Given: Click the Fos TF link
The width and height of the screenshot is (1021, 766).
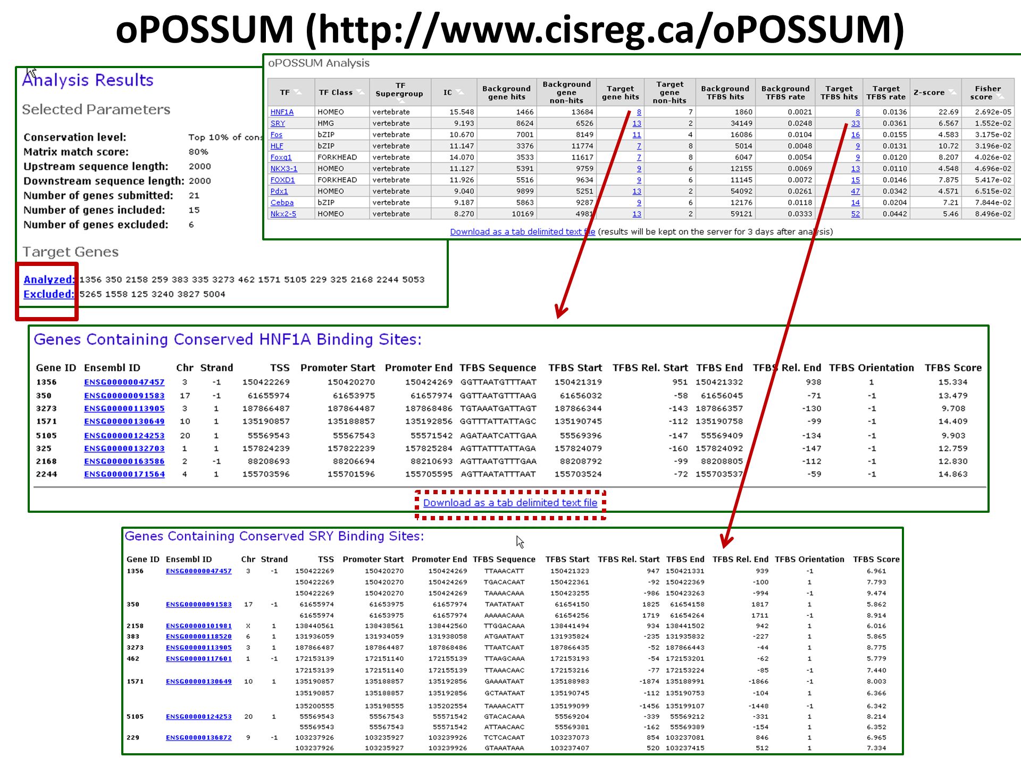Looking at the screenshot, I should [277, 135].
